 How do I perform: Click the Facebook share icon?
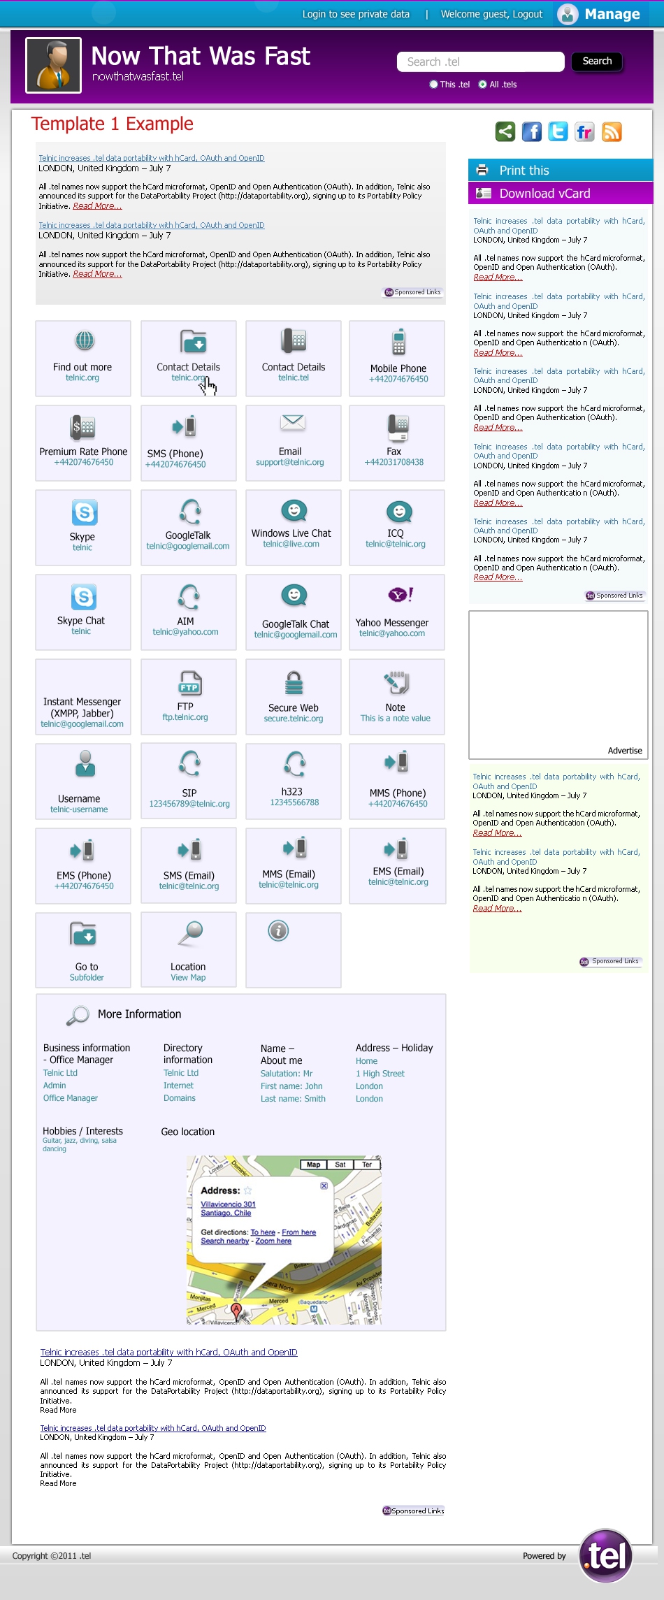point(532,131)
